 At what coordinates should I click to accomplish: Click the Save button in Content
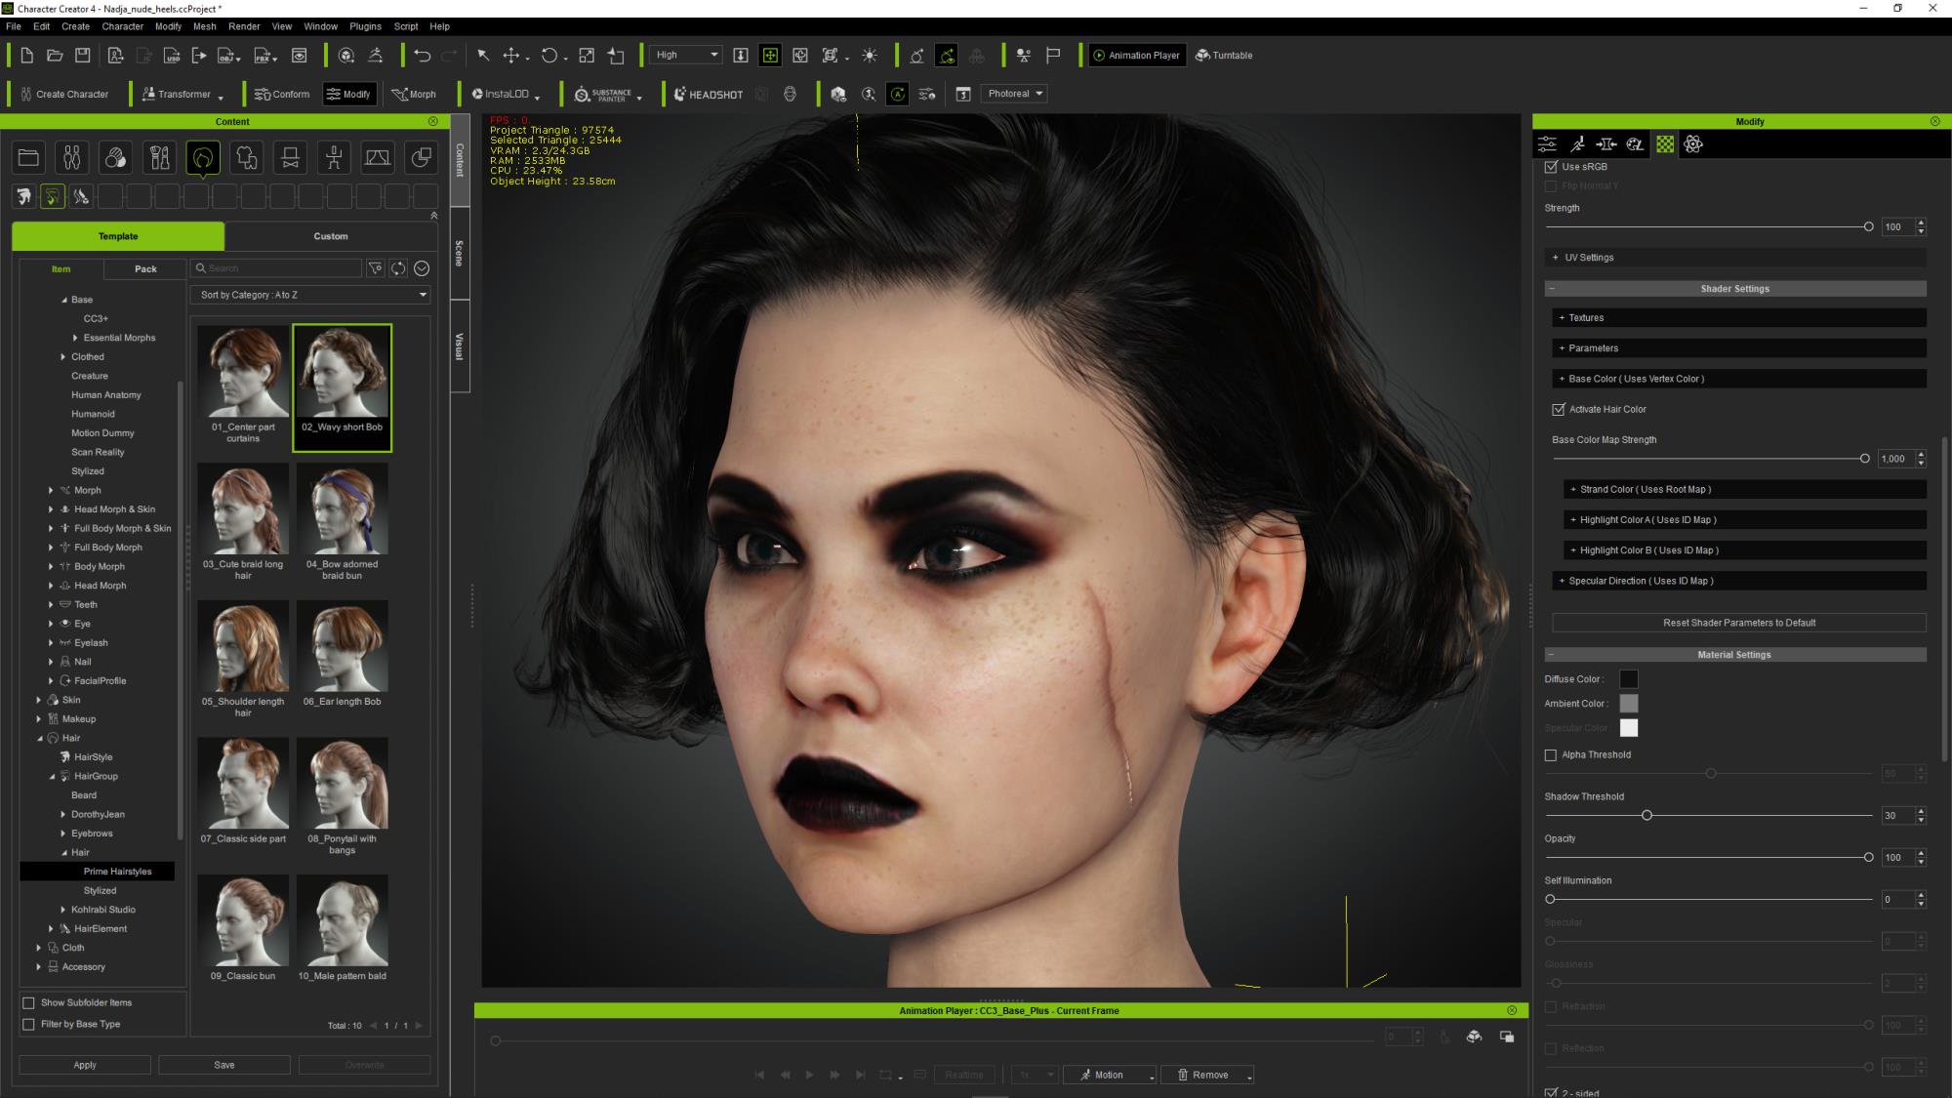click(224, 1065)
